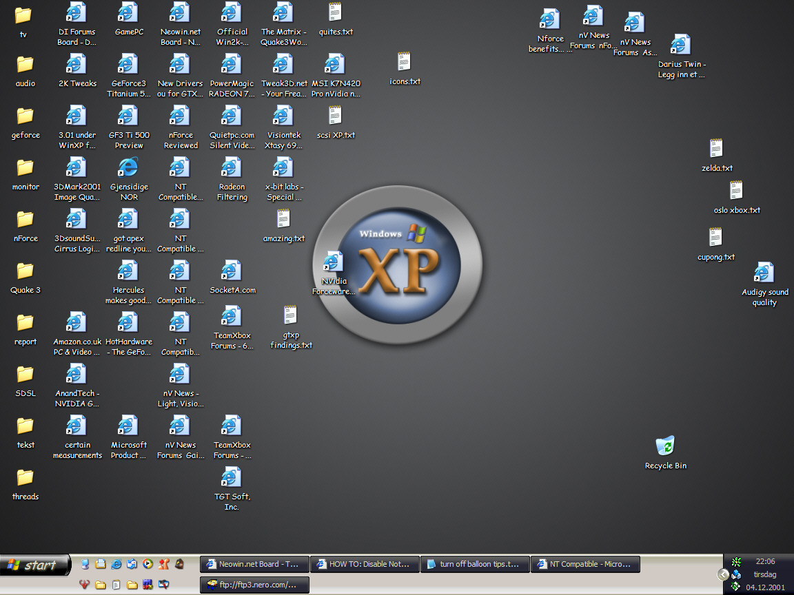Select the Amazon.co.uk PC & Video shortcut

coord(77,334)
